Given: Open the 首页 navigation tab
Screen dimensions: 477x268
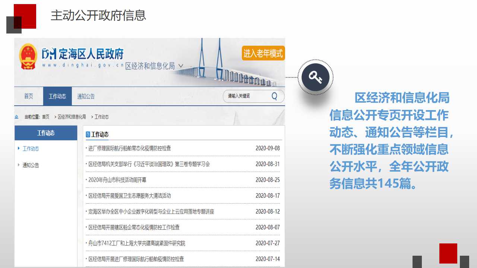Looking at the screenshot, I should pyautogui.click(x=29, y=96).
